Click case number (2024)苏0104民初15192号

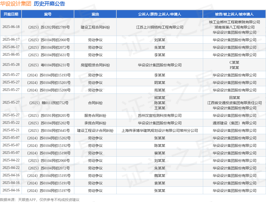[49, 146]
